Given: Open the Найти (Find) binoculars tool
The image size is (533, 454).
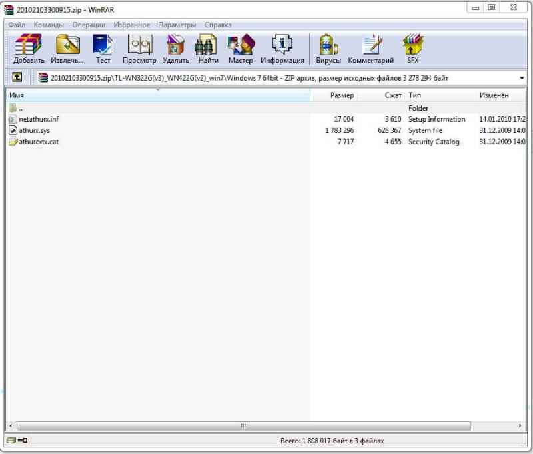Looking at the screenshot, I should pyautogui.click(x=208, y=49).
